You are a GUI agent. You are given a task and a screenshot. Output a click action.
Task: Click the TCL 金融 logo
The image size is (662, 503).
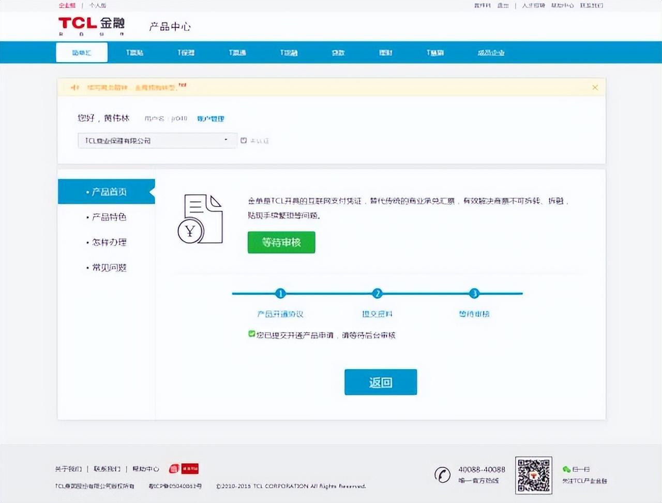click(91, 25)
